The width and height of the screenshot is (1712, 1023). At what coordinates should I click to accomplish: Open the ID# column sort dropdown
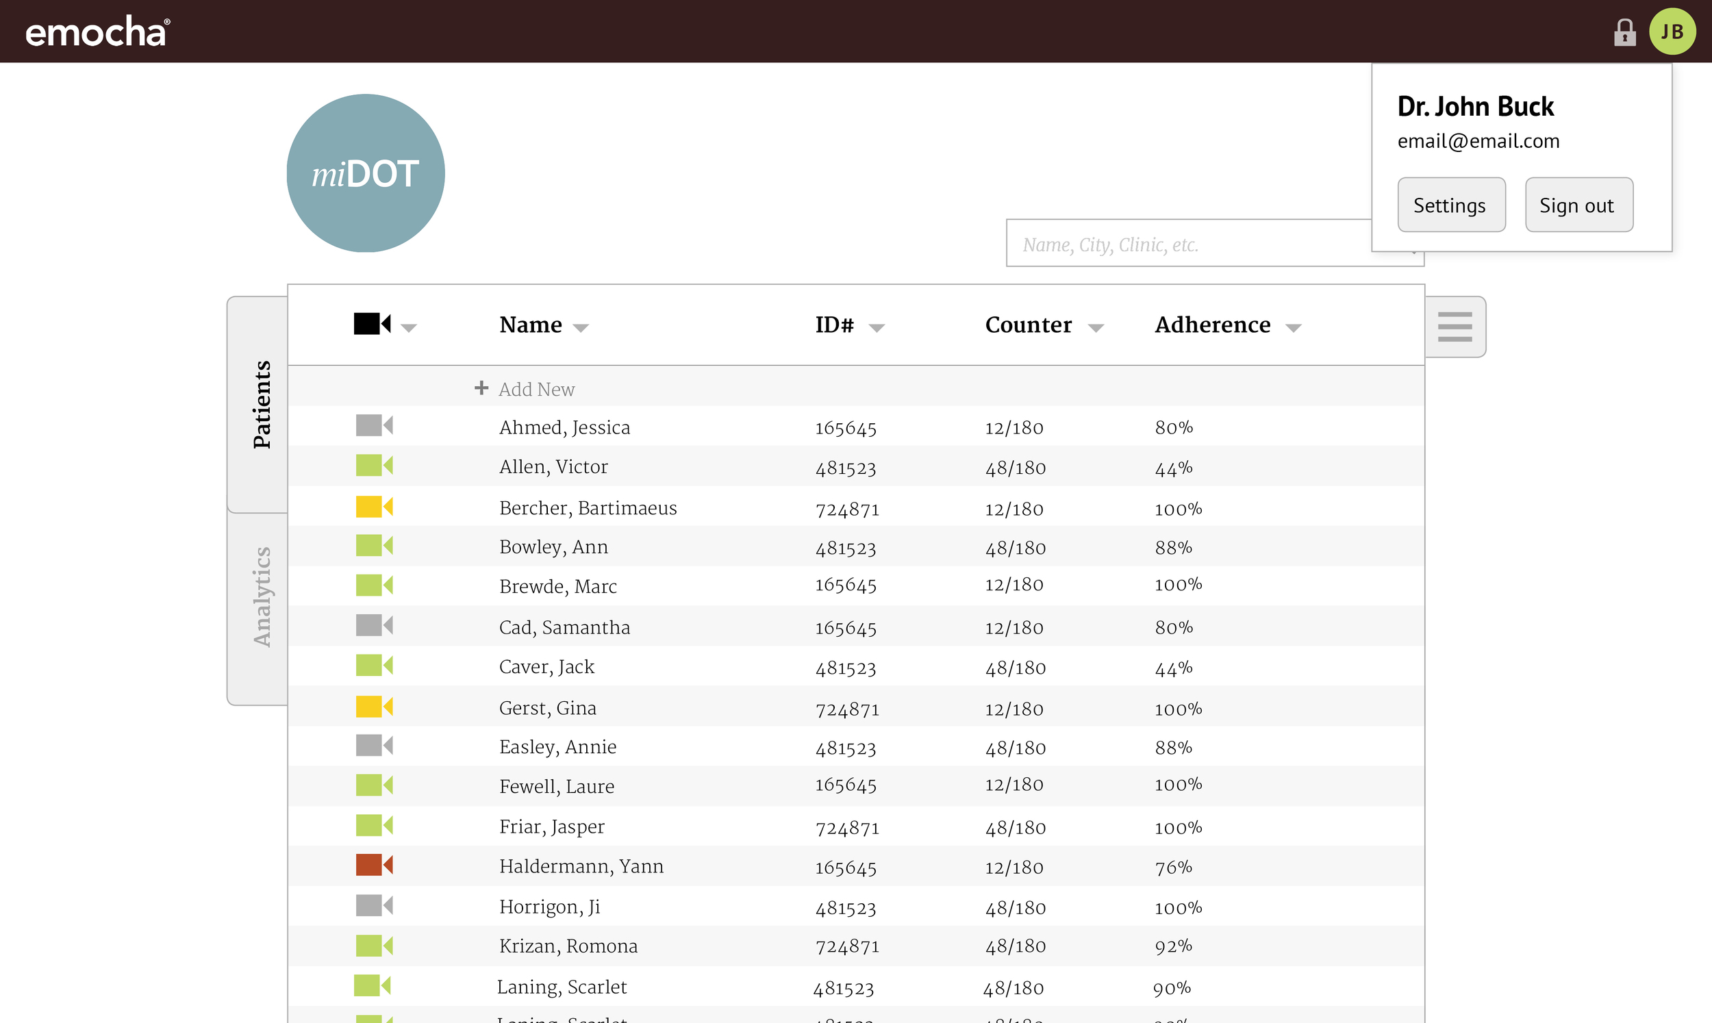tap(877, 328)
